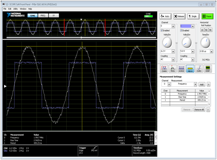Open the Utility menu
217x160 pixels.
16,9
